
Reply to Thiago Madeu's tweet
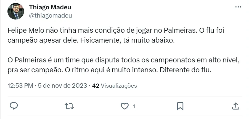(x=14, y=106)
